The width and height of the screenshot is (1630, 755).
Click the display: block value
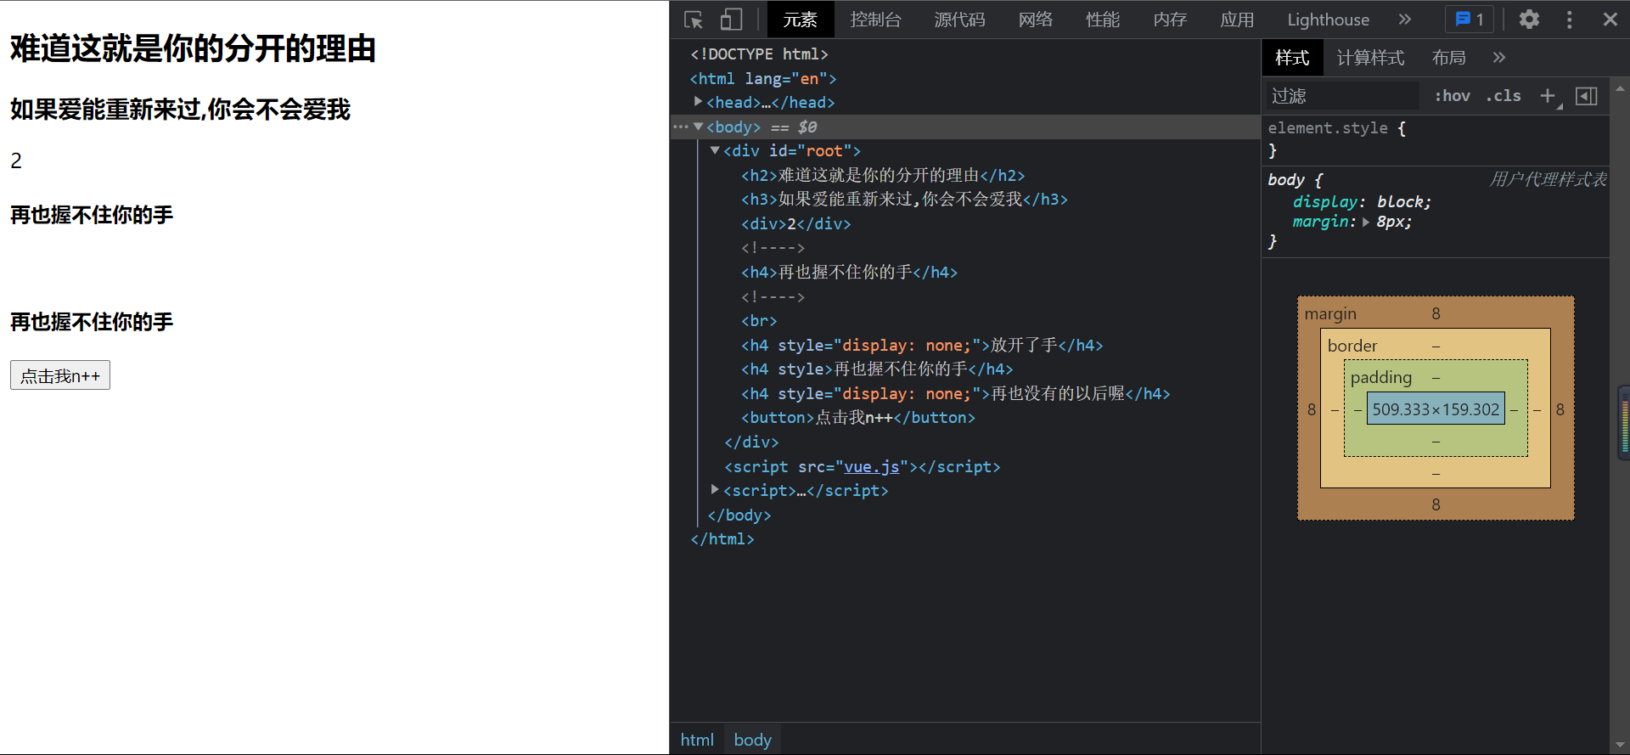1399,201
